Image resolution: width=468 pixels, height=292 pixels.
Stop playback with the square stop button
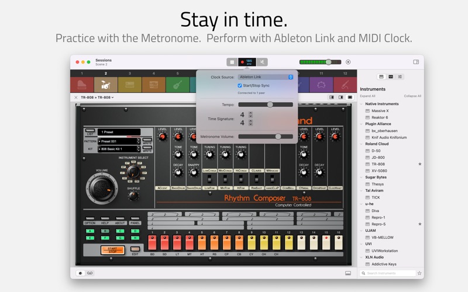232,62
